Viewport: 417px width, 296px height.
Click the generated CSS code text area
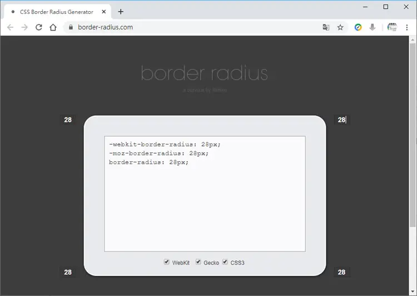(x=205, y=194)
